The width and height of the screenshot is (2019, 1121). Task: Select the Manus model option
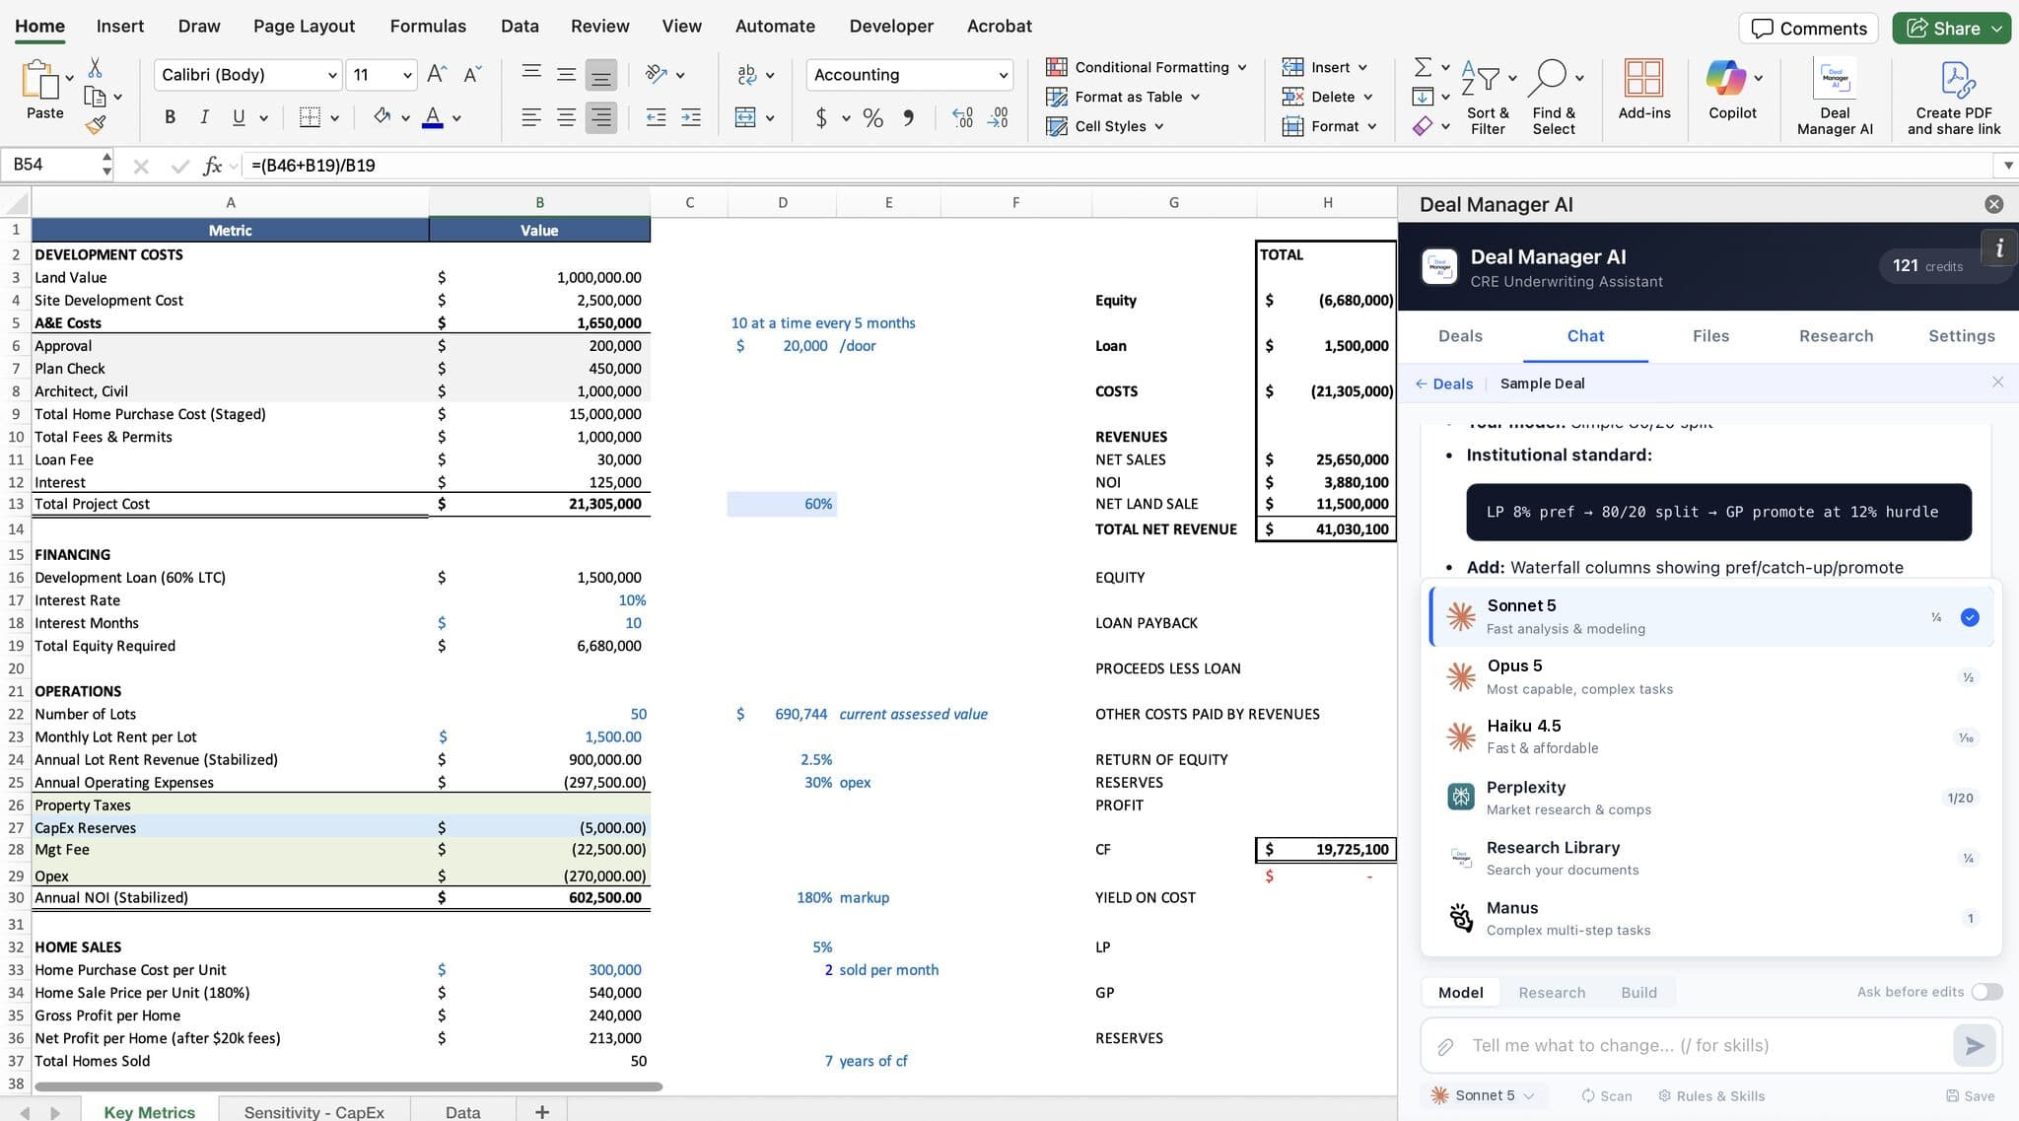pos(1711,918)
